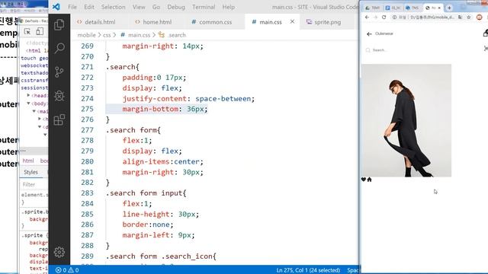Image resolution: width=488 pixels, height=274 pixels.
Task: Click the inspect element cursor icon in DevTools
Action: point(27,31)
